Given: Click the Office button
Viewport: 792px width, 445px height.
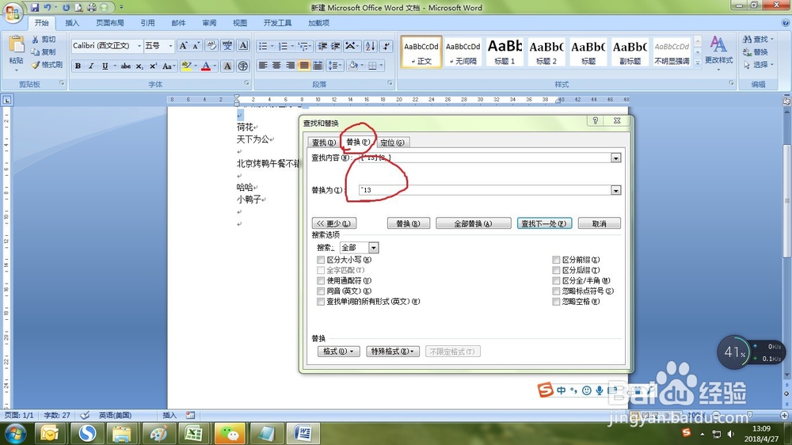Looking at the screenshot, I should coord(13,12).
